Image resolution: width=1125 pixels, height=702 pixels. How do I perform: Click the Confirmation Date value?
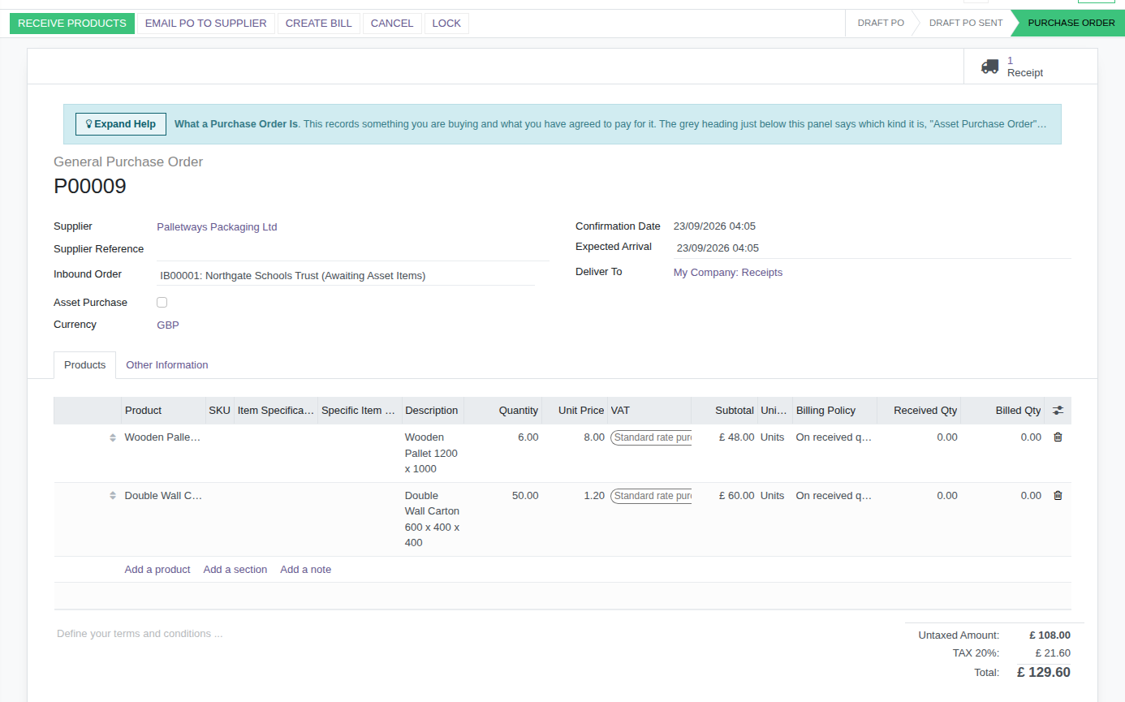pos(714,226)
